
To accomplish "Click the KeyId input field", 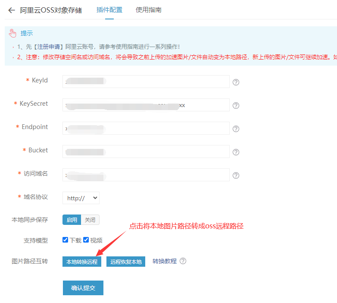I will click(146, 82).
